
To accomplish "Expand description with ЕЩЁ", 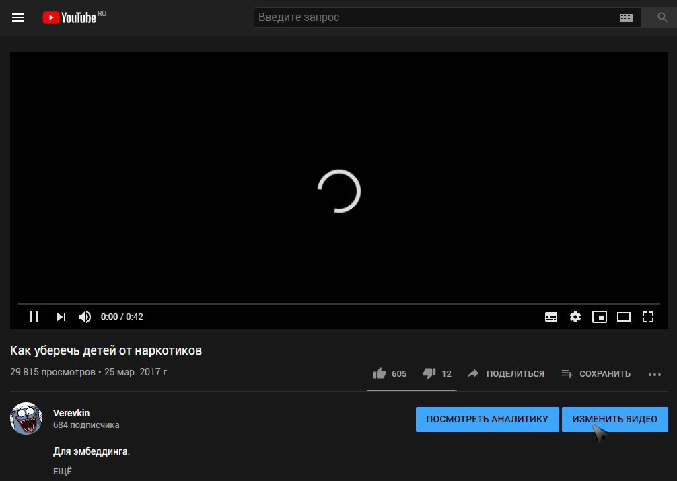I will pyautogui.click(x=63, y=472).
